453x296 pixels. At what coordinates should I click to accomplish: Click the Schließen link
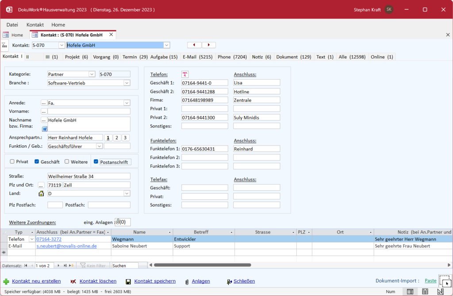coord(244,281)
